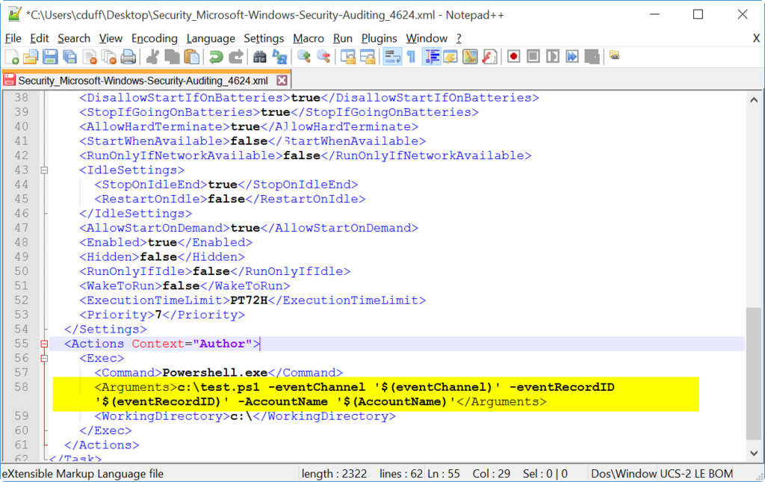Start macro recording with the red record icon
765x482 pixels.
click(x=513, y=56)
